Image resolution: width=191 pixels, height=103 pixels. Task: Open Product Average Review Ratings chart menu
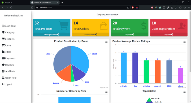pyautogui.click(x=184, y=42)
